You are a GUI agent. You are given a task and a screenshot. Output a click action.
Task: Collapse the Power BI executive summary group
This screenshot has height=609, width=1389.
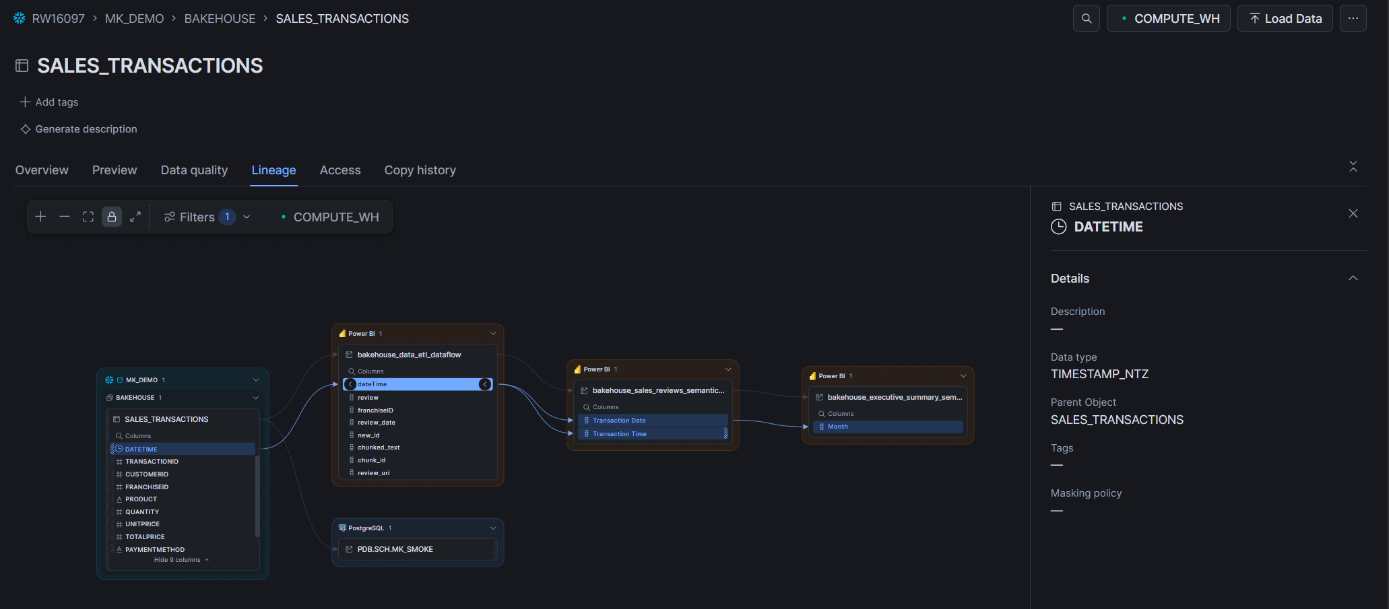point(963,376)
